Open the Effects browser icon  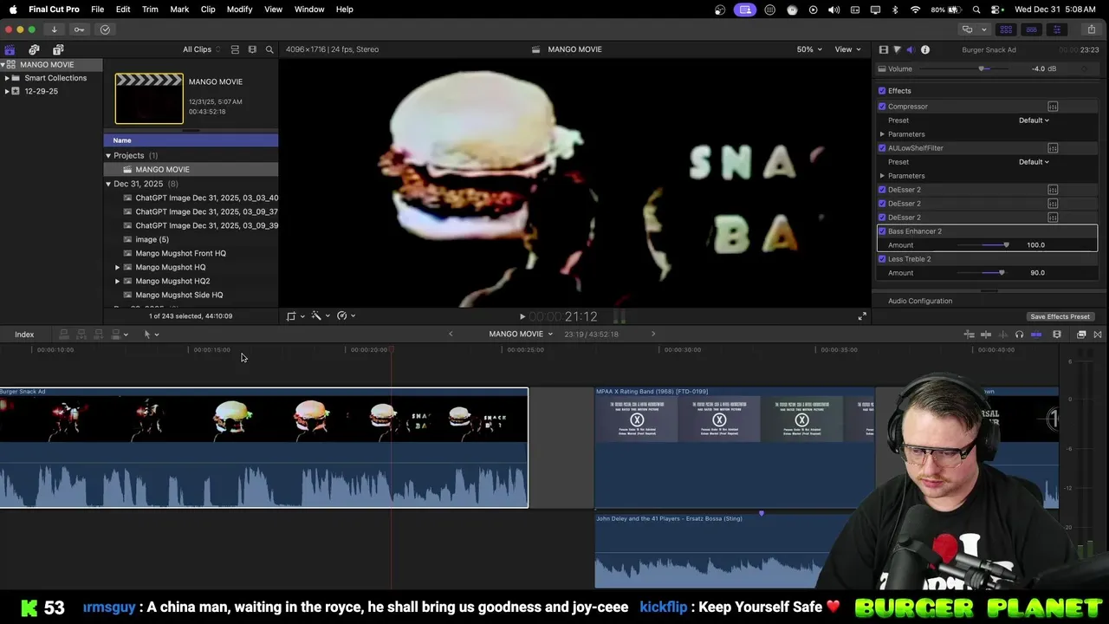tap(1081, 335)
